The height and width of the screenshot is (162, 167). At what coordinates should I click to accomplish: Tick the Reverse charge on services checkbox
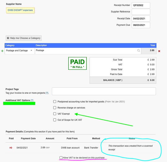pos(55,108)
